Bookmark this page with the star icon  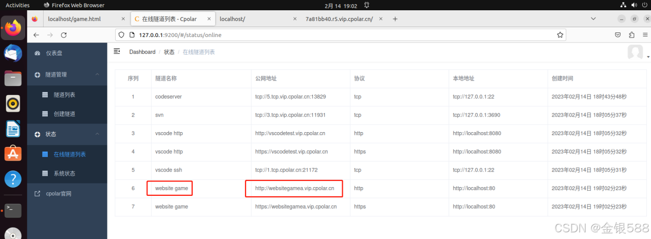click(560, 35)
